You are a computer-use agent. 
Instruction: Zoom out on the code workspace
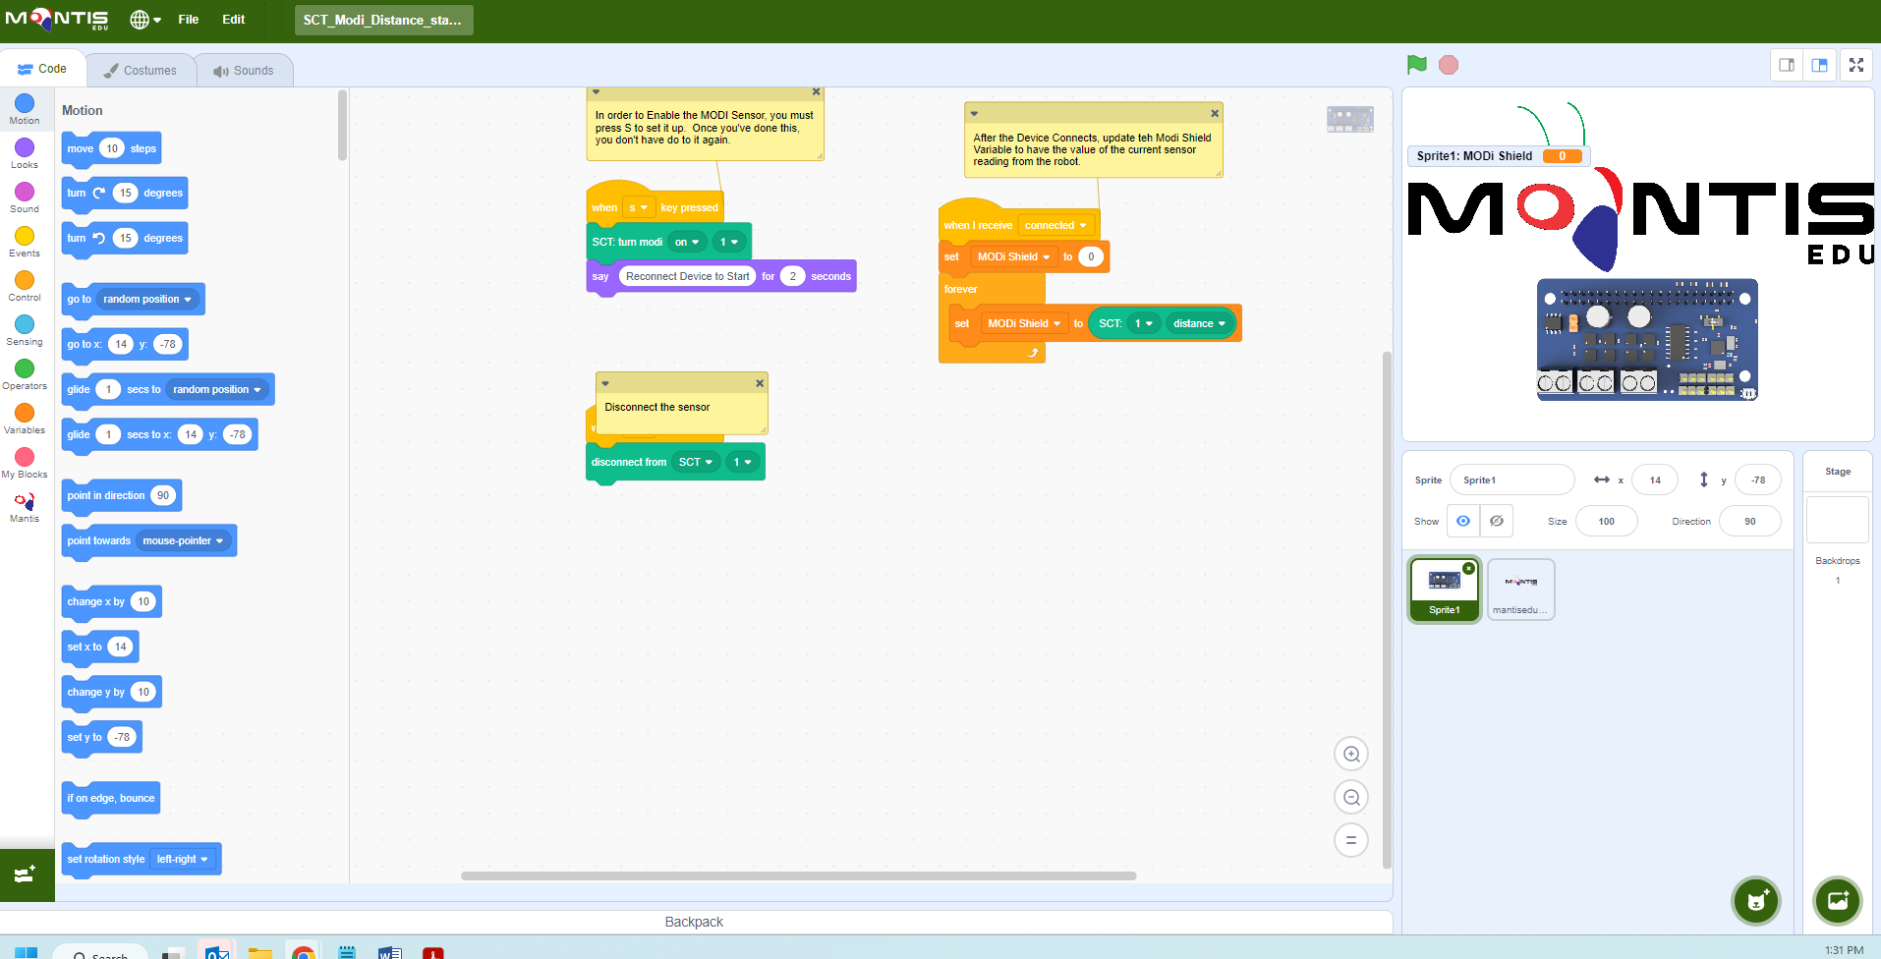1351,798
